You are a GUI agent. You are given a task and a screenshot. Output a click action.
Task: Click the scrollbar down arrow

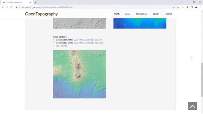coord(202,113)
